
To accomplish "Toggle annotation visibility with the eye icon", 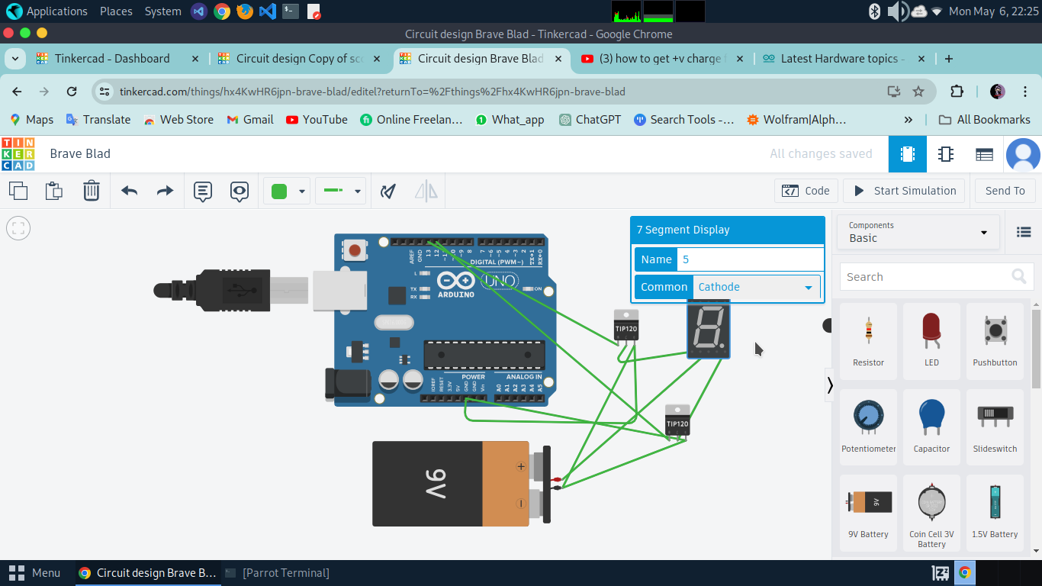I will 240,191.
